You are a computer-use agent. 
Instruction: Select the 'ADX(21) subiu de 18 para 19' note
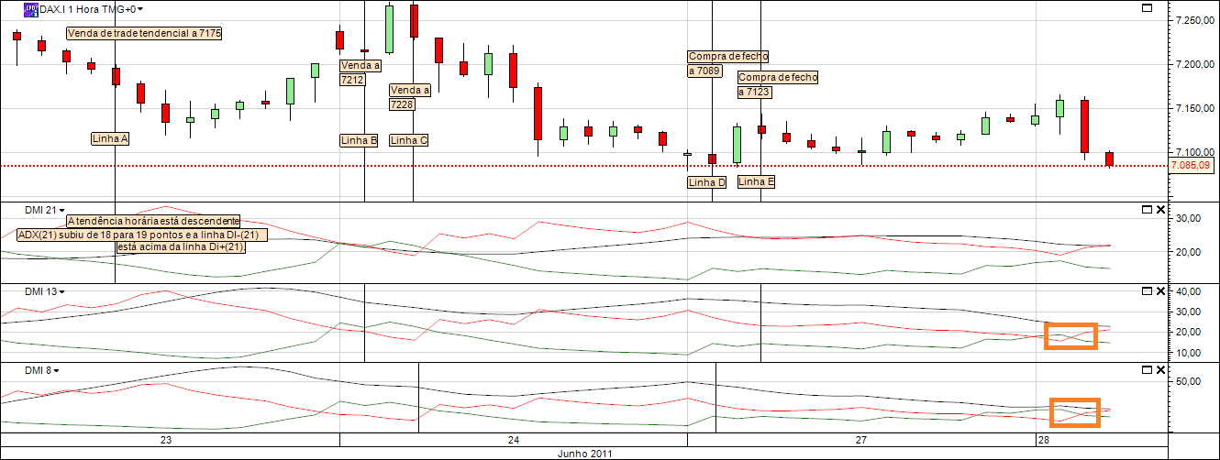pos(142,235)
